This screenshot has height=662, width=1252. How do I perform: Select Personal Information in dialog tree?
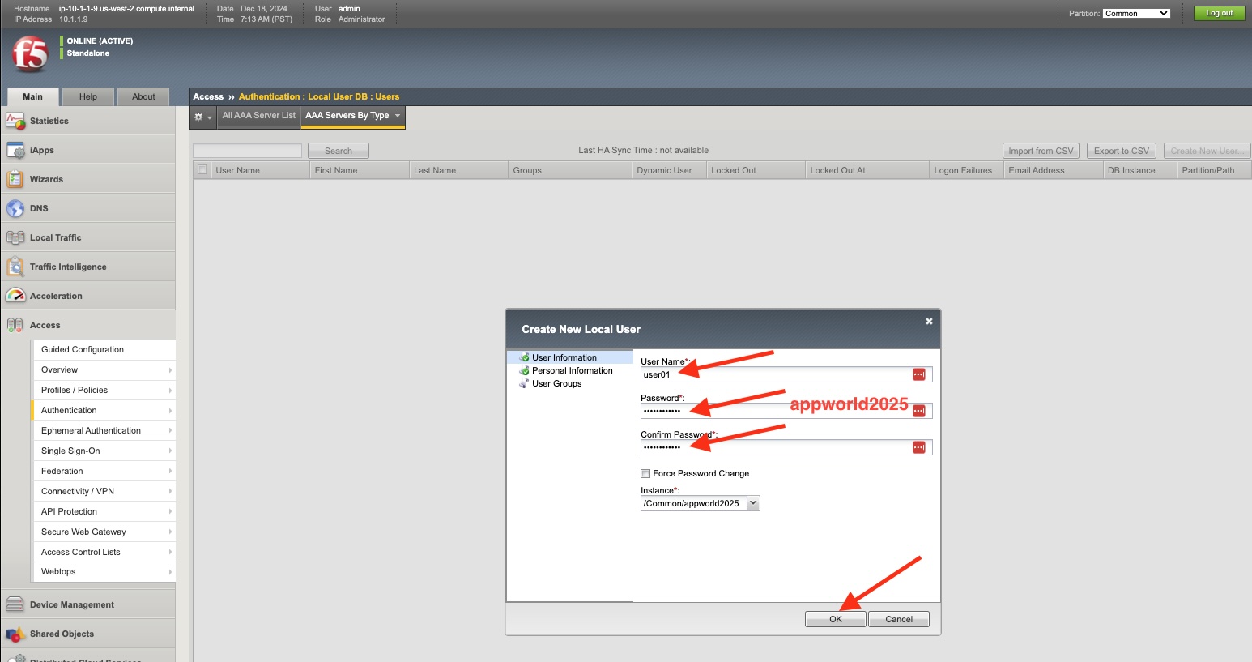coord(572,370)
